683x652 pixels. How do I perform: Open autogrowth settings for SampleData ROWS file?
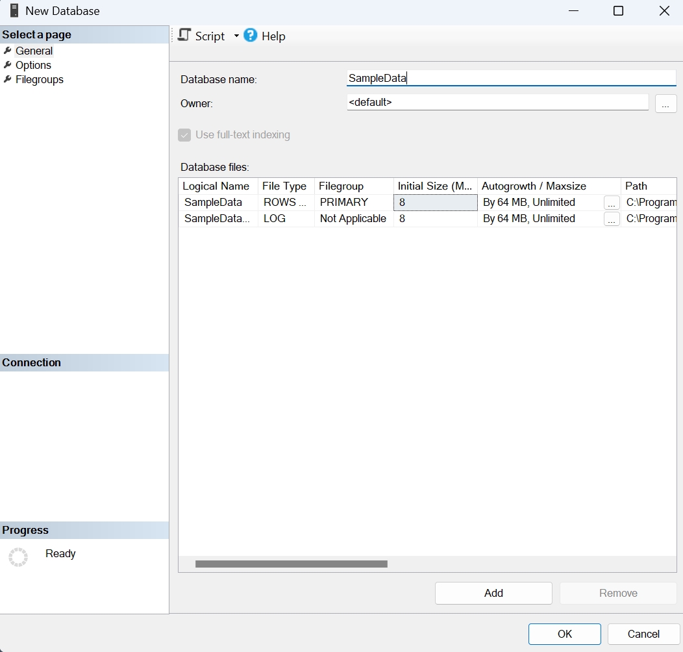point(611,203)
